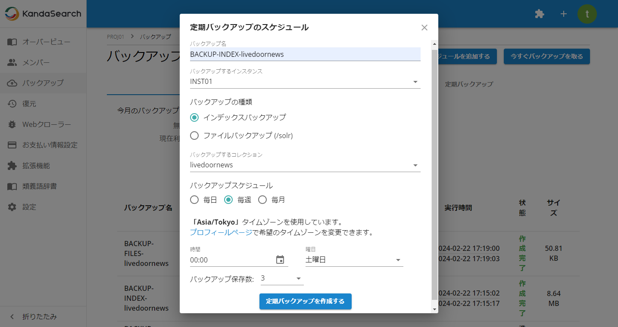Screen dimensions: 618x327
Task: Click the 状態 column header
Action: coord(522,208)
